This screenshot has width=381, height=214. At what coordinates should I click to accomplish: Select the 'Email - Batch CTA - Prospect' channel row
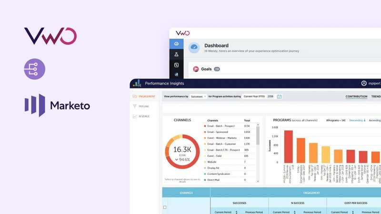pos(230,150)
